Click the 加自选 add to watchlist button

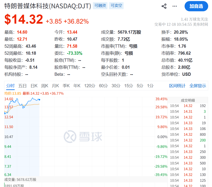click(x=196, y=6)
